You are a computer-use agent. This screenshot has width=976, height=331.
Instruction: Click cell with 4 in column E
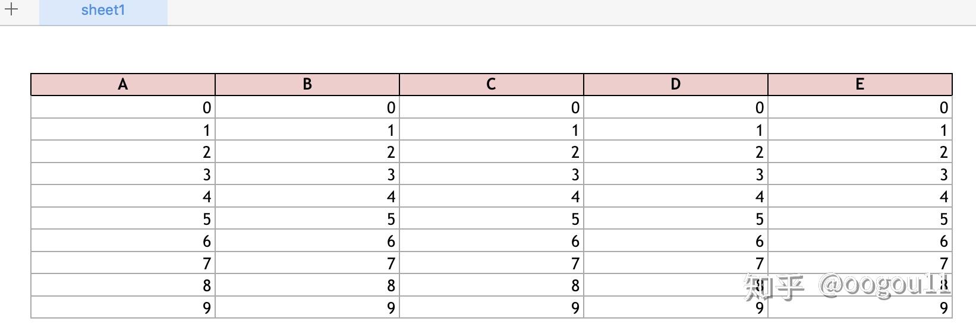(859, 196)
